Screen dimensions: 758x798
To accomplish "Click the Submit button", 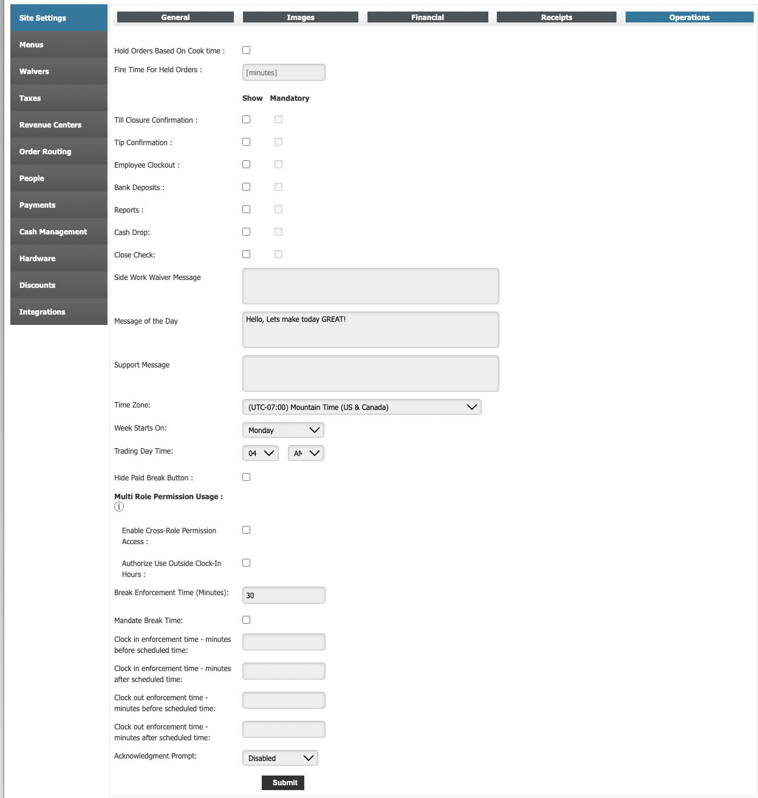I will [x=283, y=783].
